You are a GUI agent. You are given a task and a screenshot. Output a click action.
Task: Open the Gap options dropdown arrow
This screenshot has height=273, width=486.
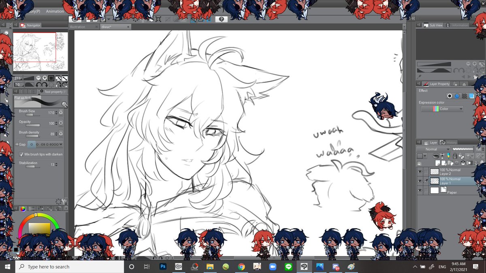[x=61, y=145]
